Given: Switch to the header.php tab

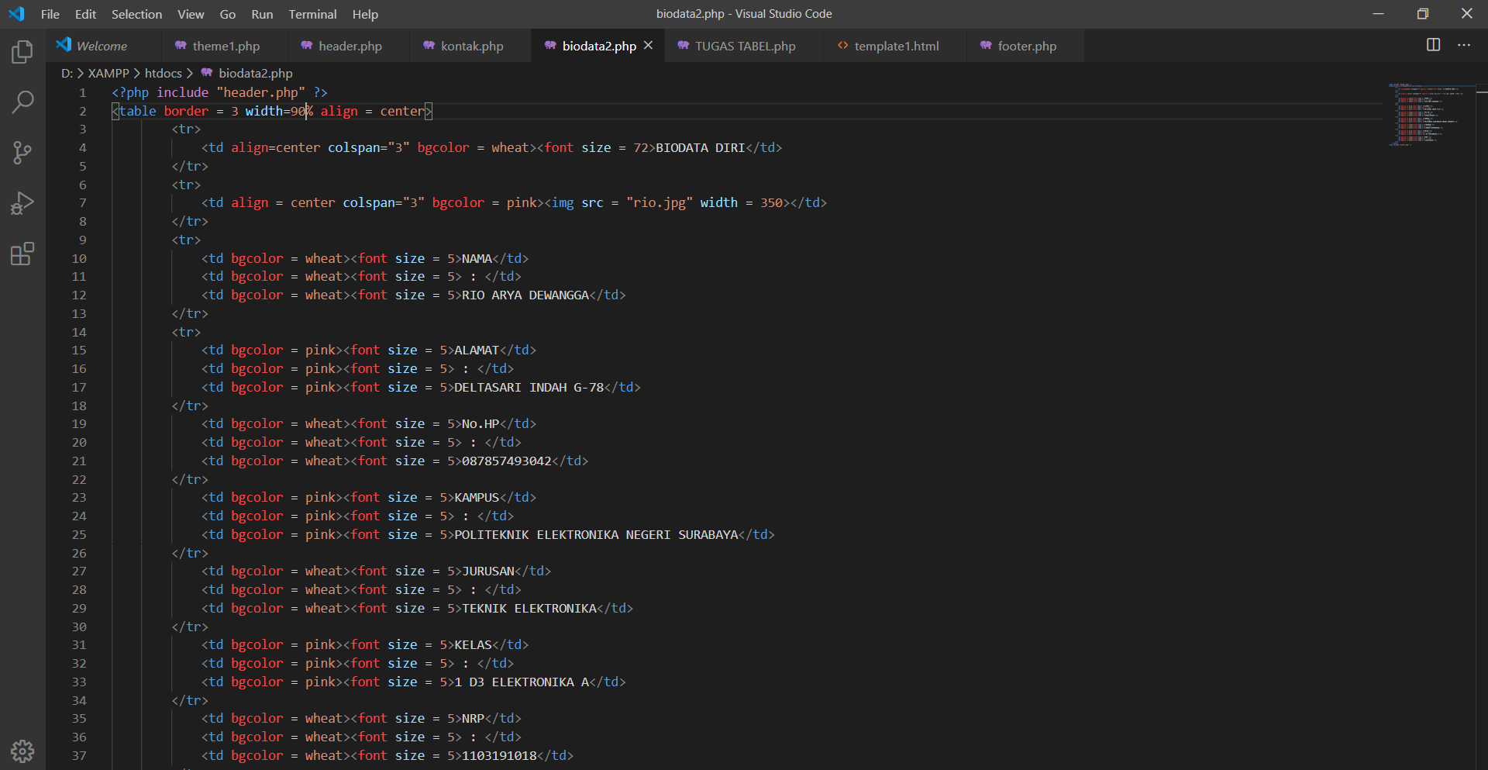Looking at the screenshot, I should tap(350, 46).
